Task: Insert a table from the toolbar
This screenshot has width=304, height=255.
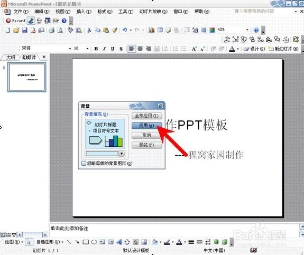Action: pyautogui.click(x=160, y=30)
